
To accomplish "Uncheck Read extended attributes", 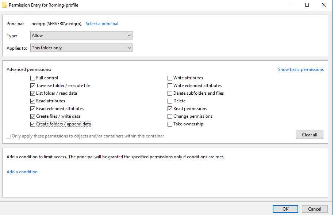I will point(33,109).
